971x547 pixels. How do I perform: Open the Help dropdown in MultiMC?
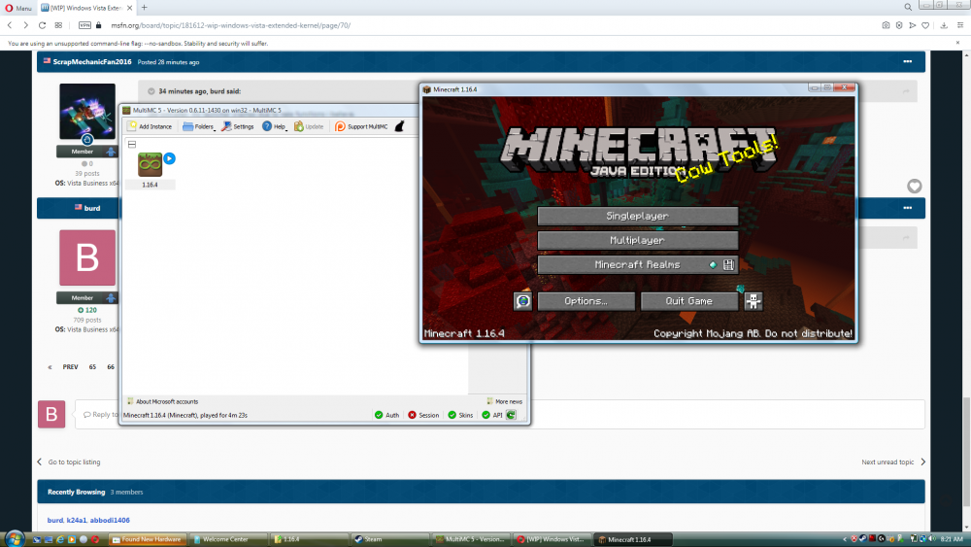[x=275, y=126]
